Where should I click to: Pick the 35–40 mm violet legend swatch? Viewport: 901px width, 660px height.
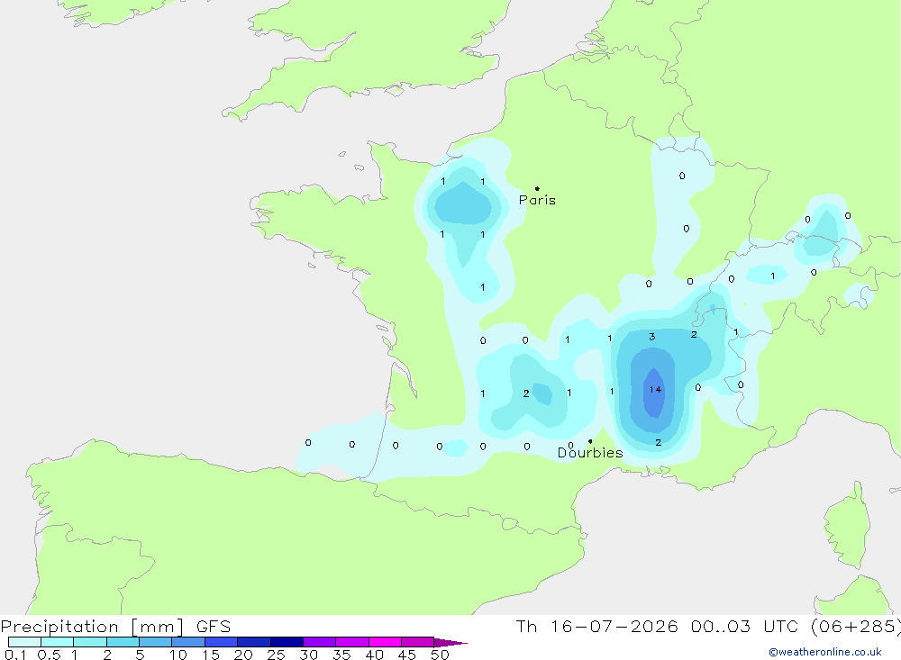pyautogui.click(x=352, y=642)
